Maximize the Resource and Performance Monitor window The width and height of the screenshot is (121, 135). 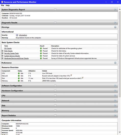click(112, 2)
